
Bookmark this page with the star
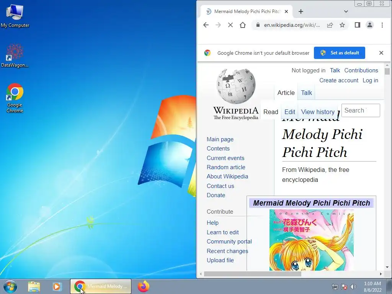coord(342,25)
